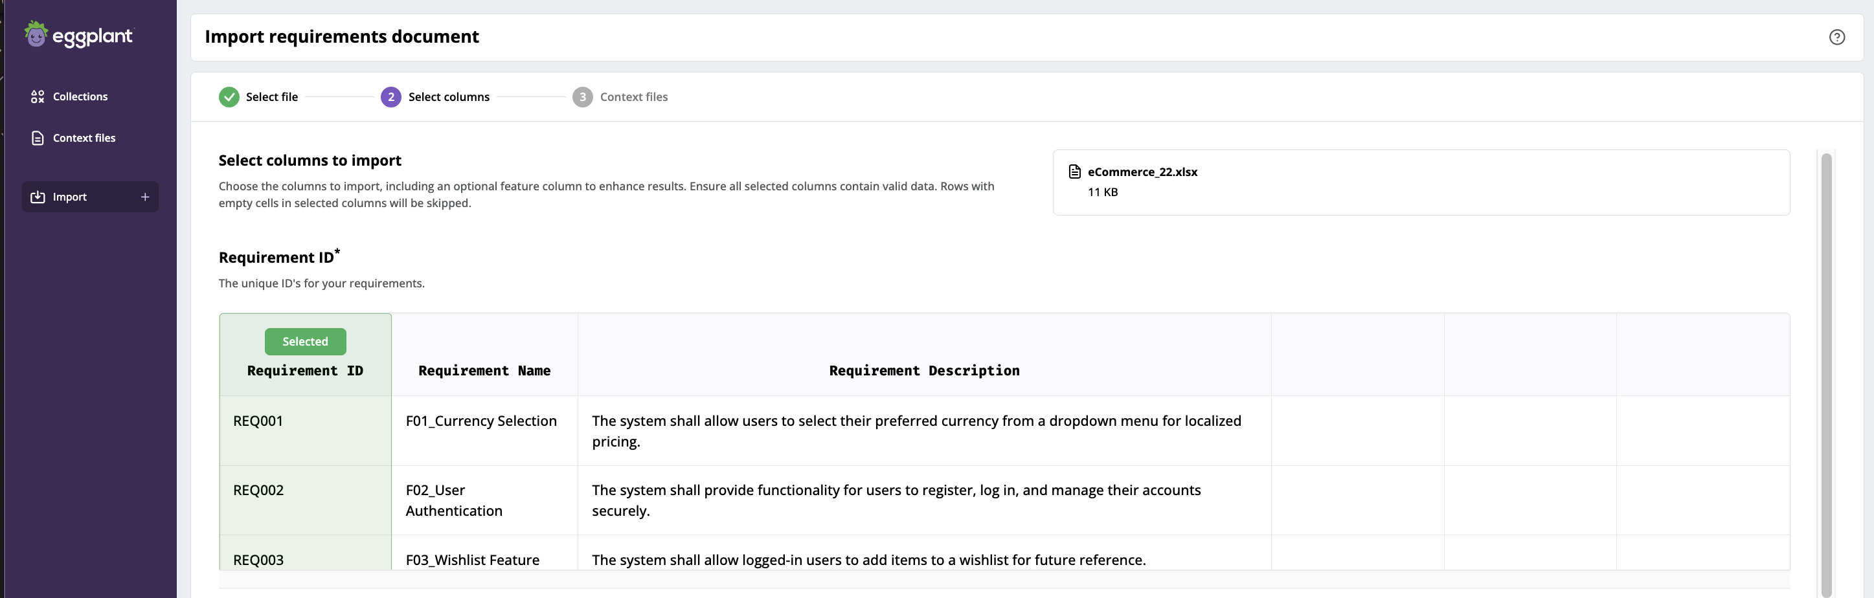Screen dimensions: 1874x598
Task: Click the eCommerce_22.xlsx file icon
Action: (1074, 172)
